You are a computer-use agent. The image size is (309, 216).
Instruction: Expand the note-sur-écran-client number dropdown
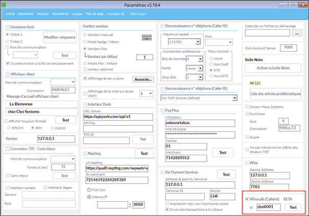pos(150,93)
